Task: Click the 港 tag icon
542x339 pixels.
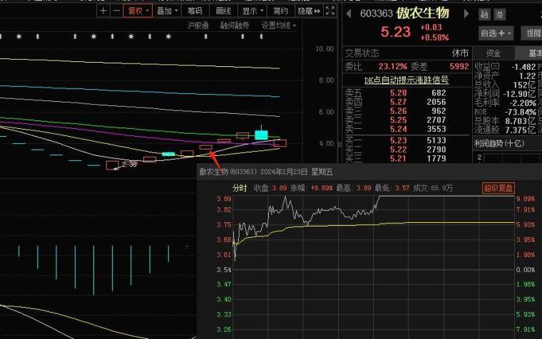Action: click(x=499, y=14)
